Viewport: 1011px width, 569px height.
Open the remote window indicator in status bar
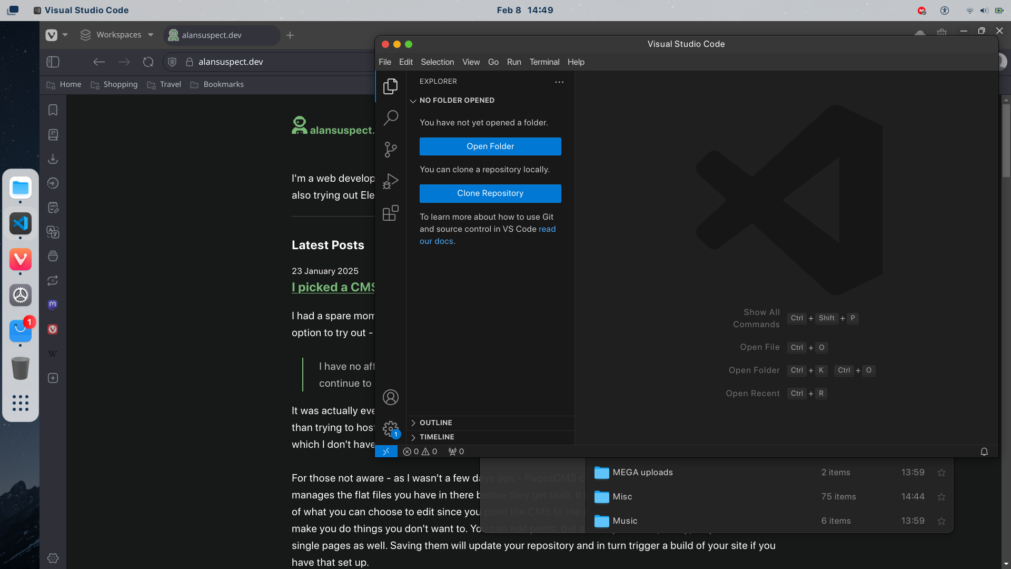pyautogui.click(x=386, y=452)
